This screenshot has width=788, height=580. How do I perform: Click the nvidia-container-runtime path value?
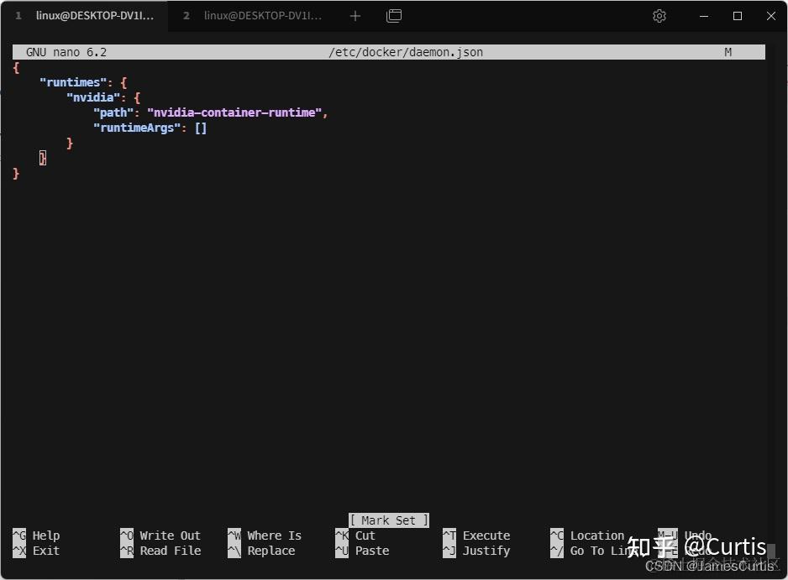point(235,112)
